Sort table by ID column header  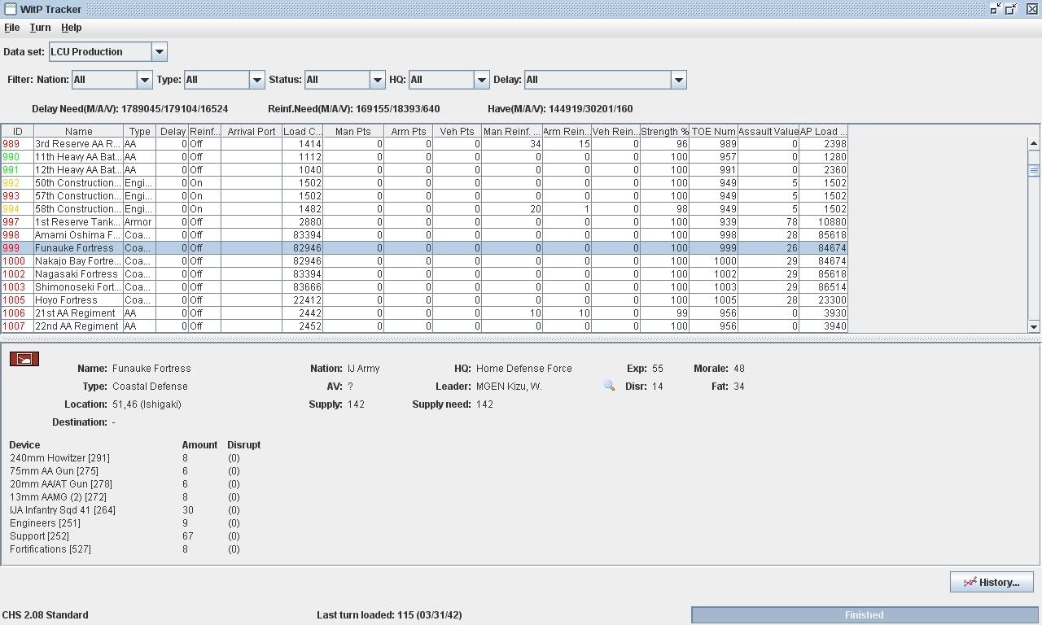[17, 131]
